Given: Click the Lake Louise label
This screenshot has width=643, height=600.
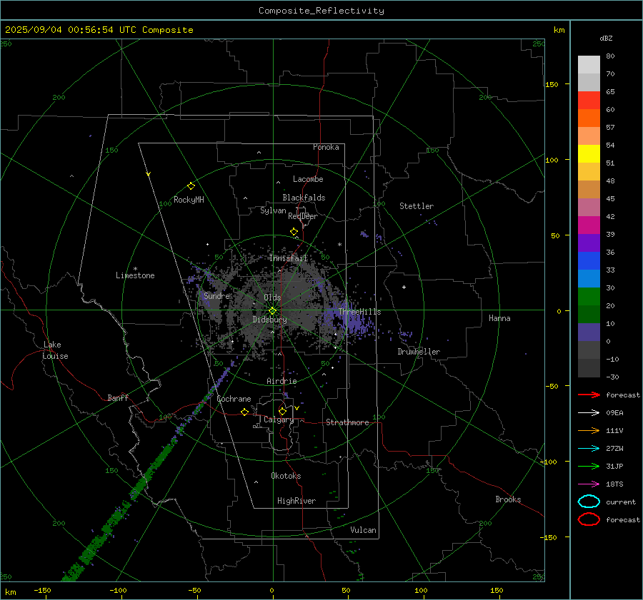Looking at the screenshot, I should [x=55, y=350].
